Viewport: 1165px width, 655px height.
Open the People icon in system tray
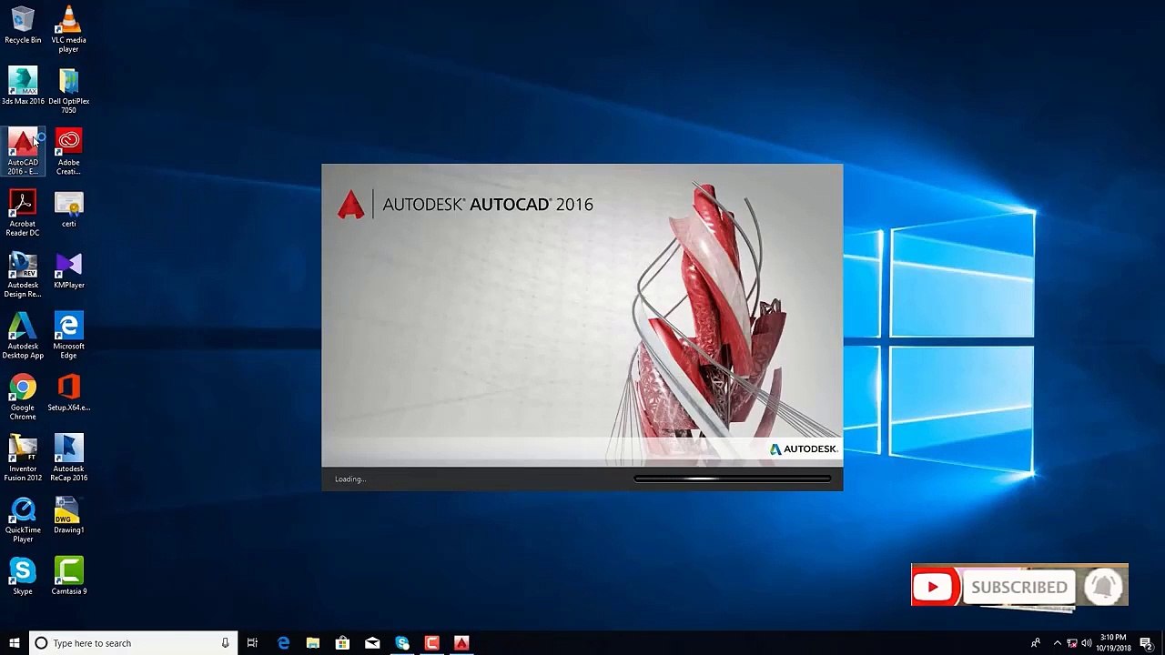pos(1036,643)
